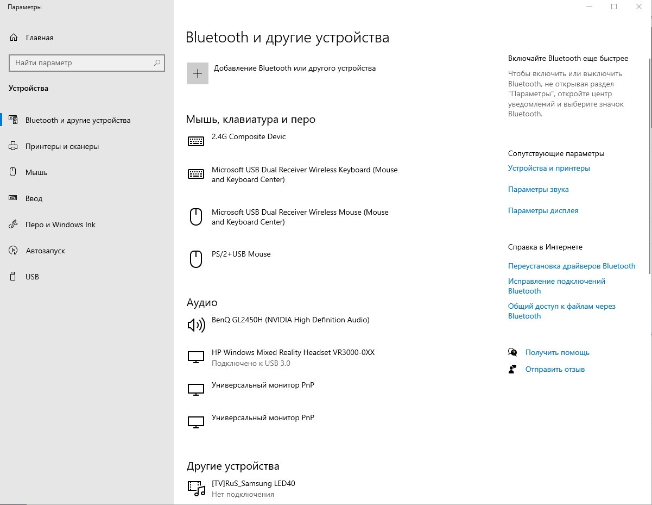Click the Получить помощь chat icon
This screenshot has width=652, height=505.
tap(512, 352)
